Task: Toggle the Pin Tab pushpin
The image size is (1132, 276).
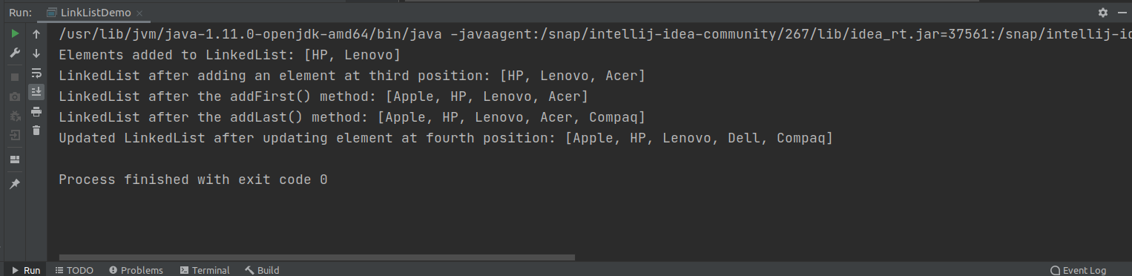Action: 15,183
